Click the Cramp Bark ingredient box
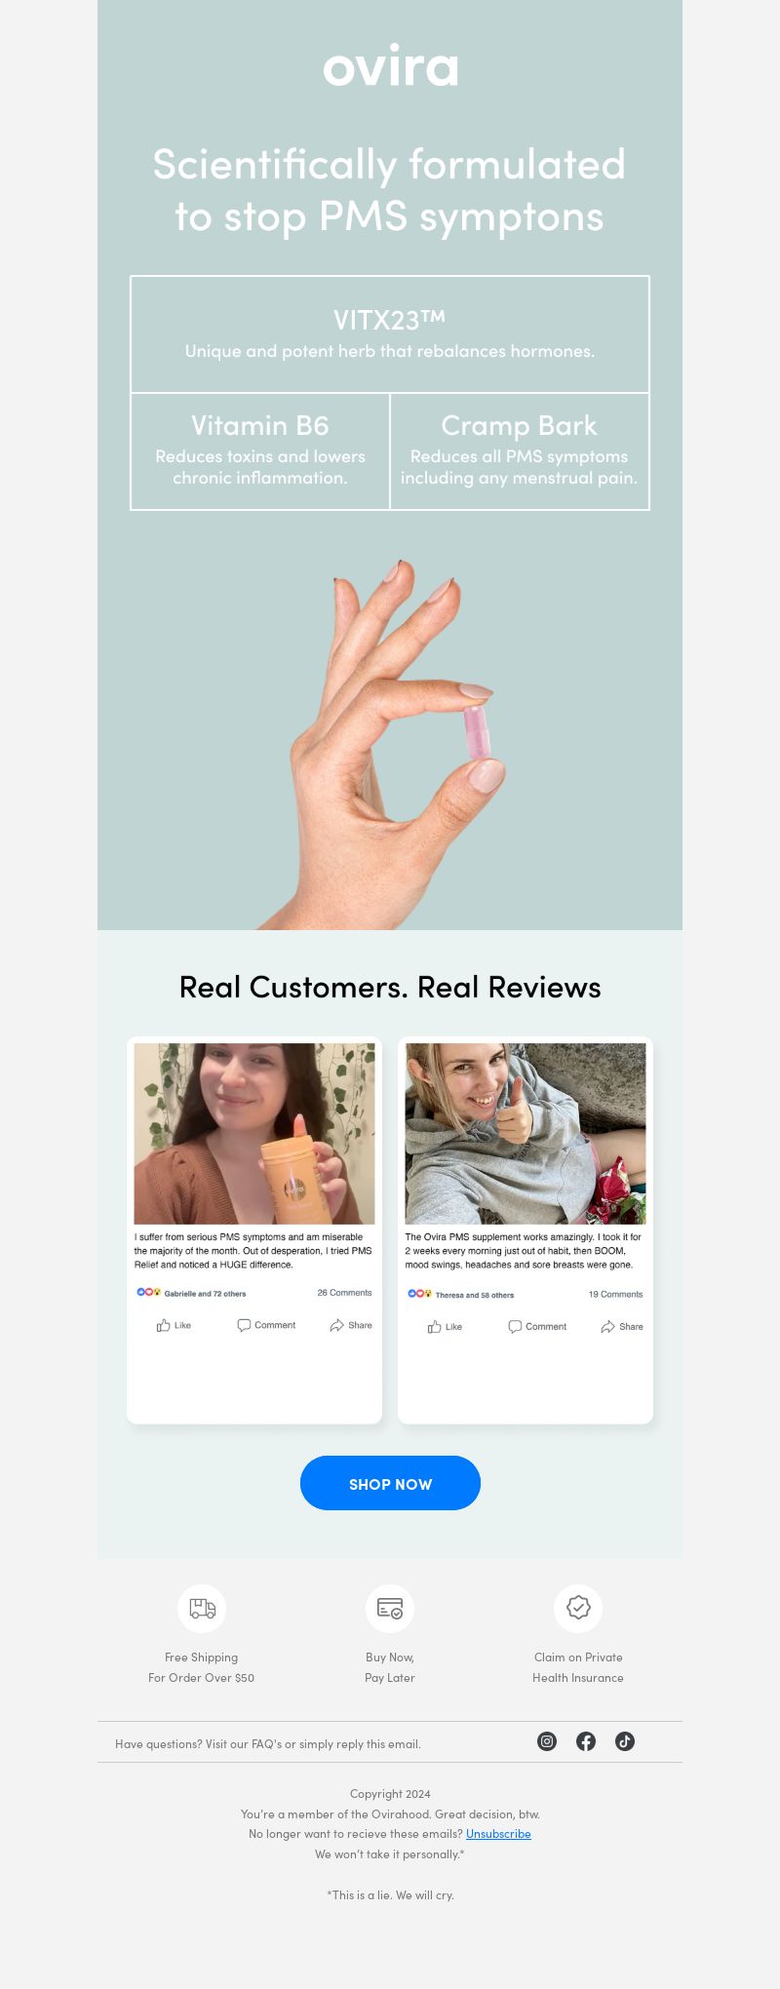 tap(520, 451)
